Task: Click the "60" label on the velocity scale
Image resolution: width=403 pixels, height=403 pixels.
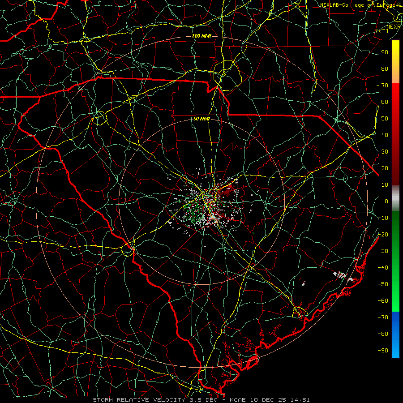Action: click(385, 102)
